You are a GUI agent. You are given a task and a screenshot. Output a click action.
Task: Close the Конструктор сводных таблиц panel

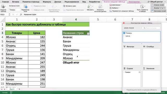(124, 23)
